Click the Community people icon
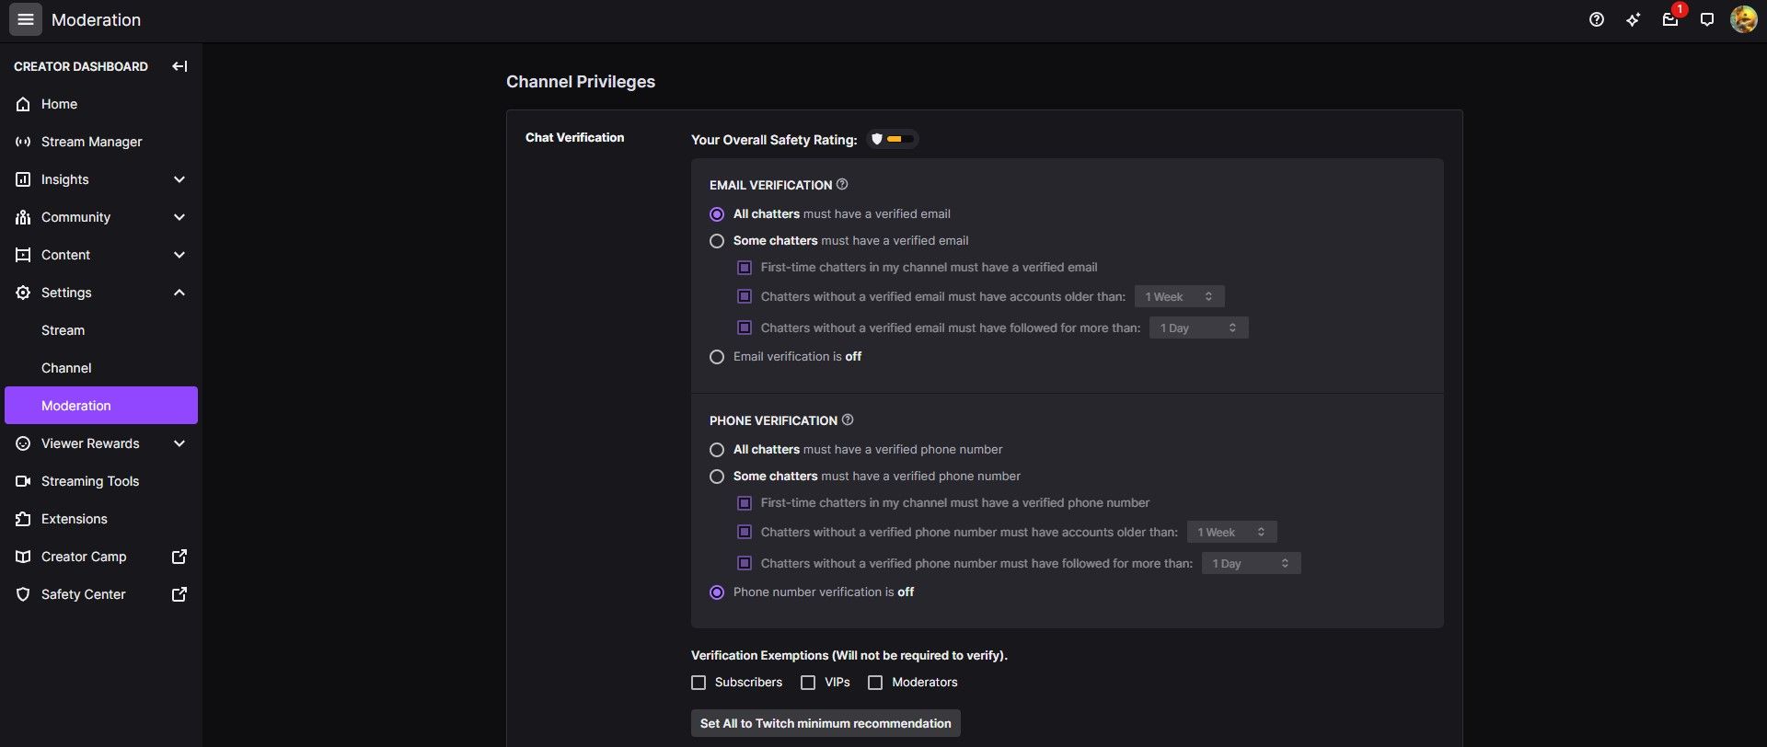This screenshot has height=747, width=1767. [23, 217]
